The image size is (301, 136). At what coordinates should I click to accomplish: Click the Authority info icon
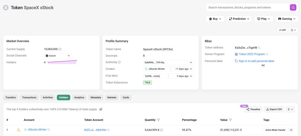[x=119, y=62]
